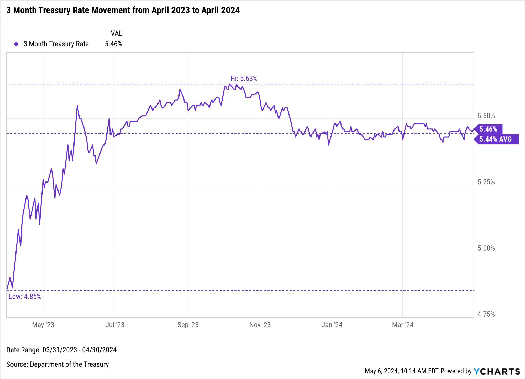The image size is (525, 379).
Task: Click the May '23 x-axis label
Action: [x=43, y=325]
